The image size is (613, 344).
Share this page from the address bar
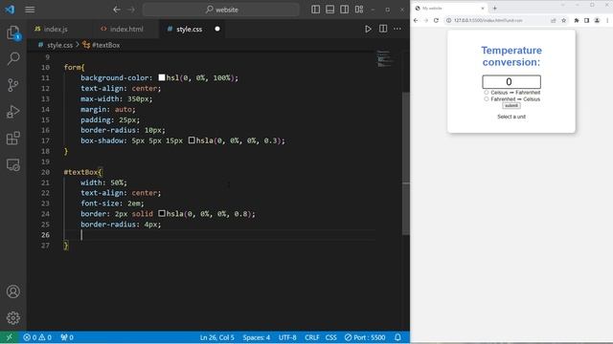click(x=554, y=20)
